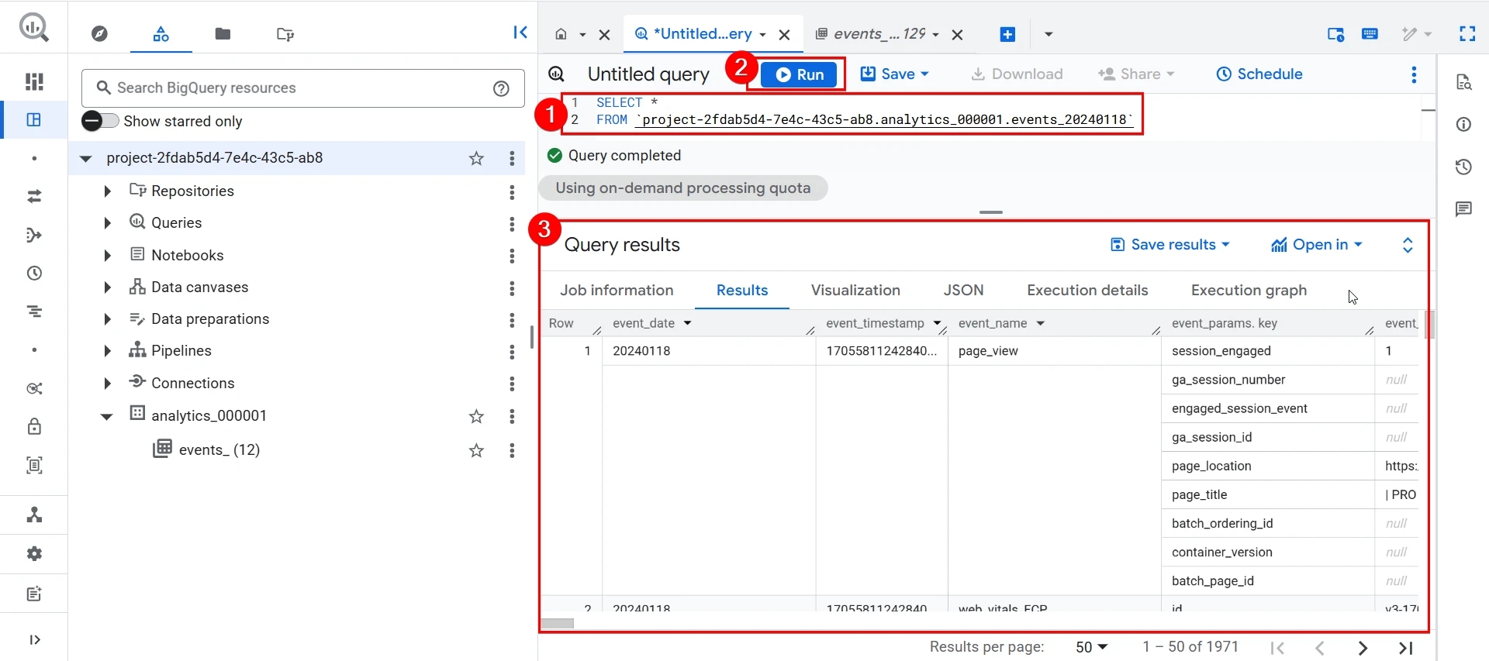Screen dimensions: 1489x661
Task: Star the events_ (12) table
Action: pos(476,451)
